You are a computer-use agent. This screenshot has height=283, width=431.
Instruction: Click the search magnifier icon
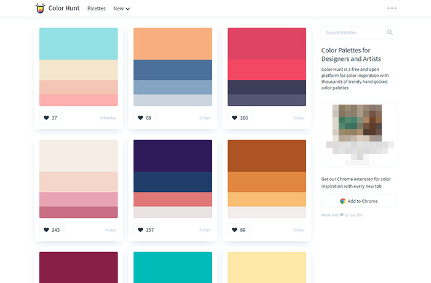390,33
